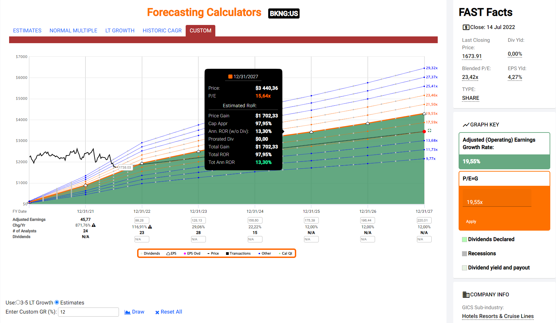
Task: Open the Historic CAGR tab
Action: (x=162, y=31)
